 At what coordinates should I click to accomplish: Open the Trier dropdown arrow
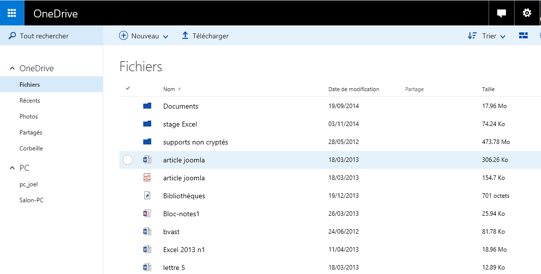point(503,36)
